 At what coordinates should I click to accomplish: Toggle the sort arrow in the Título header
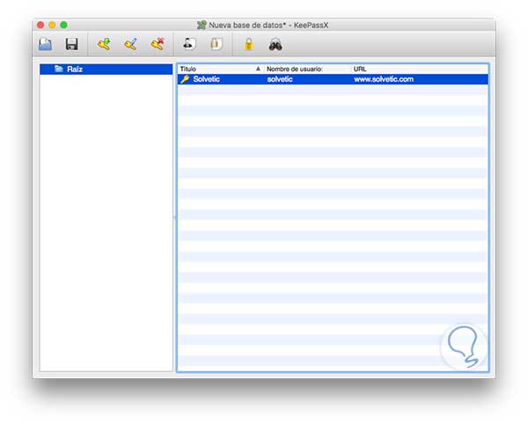point(258,69)
